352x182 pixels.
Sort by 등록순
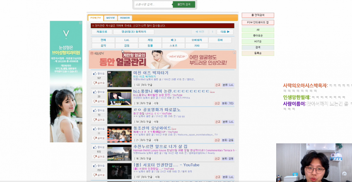(x=258, y=53)
